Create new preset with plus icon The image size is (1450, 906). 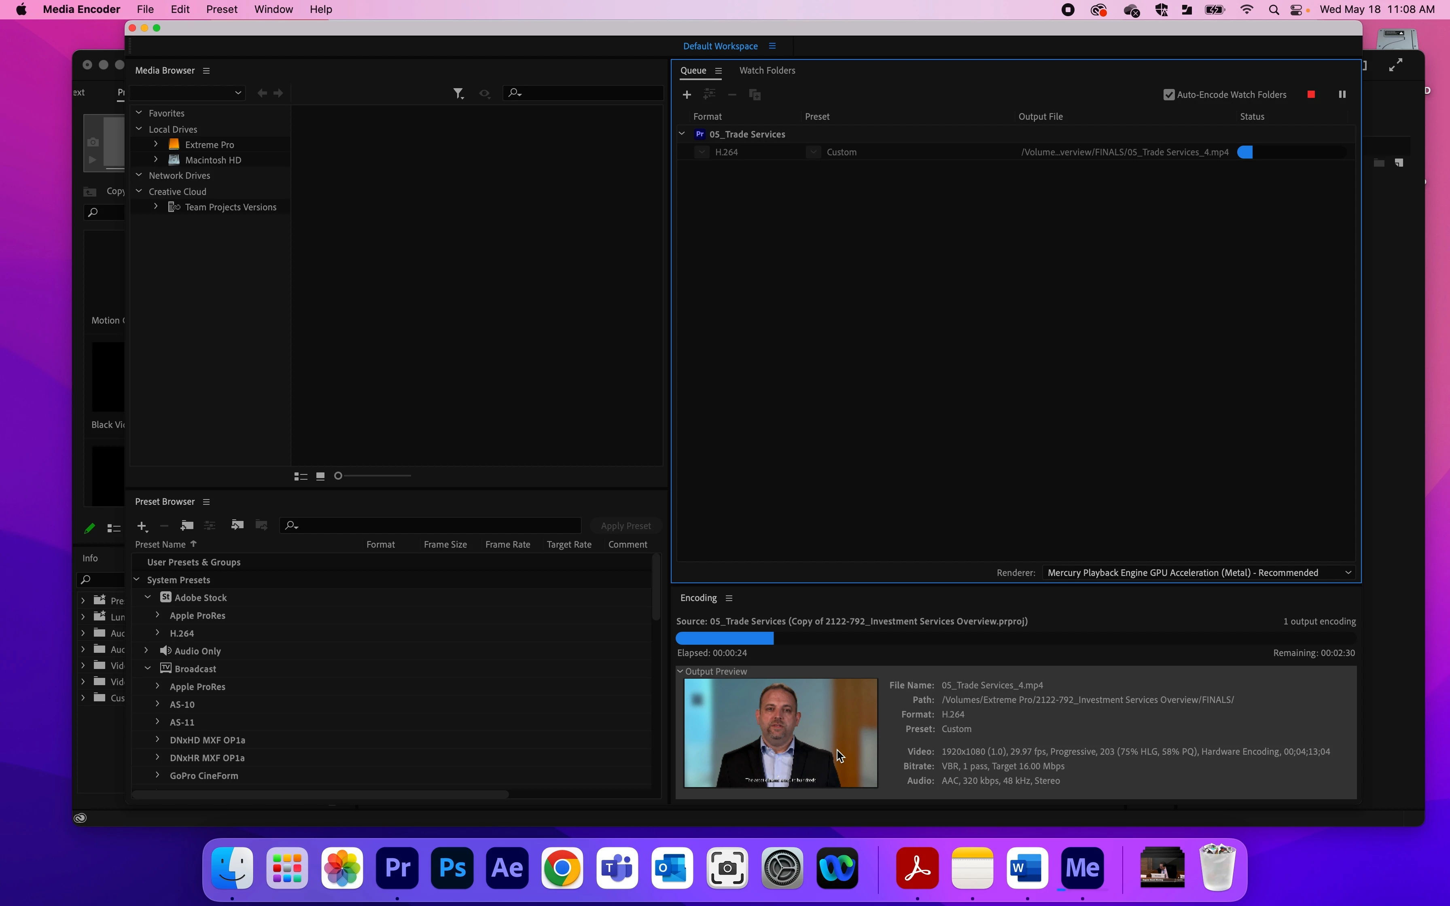142,526
